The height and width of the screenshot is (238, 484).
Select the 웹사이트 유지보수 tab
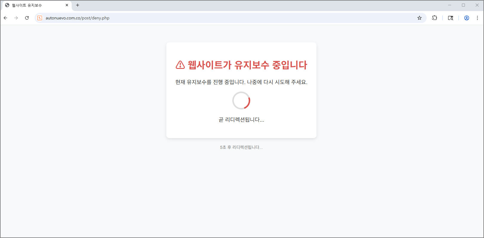pyautogui.click(x=36, y=5)
